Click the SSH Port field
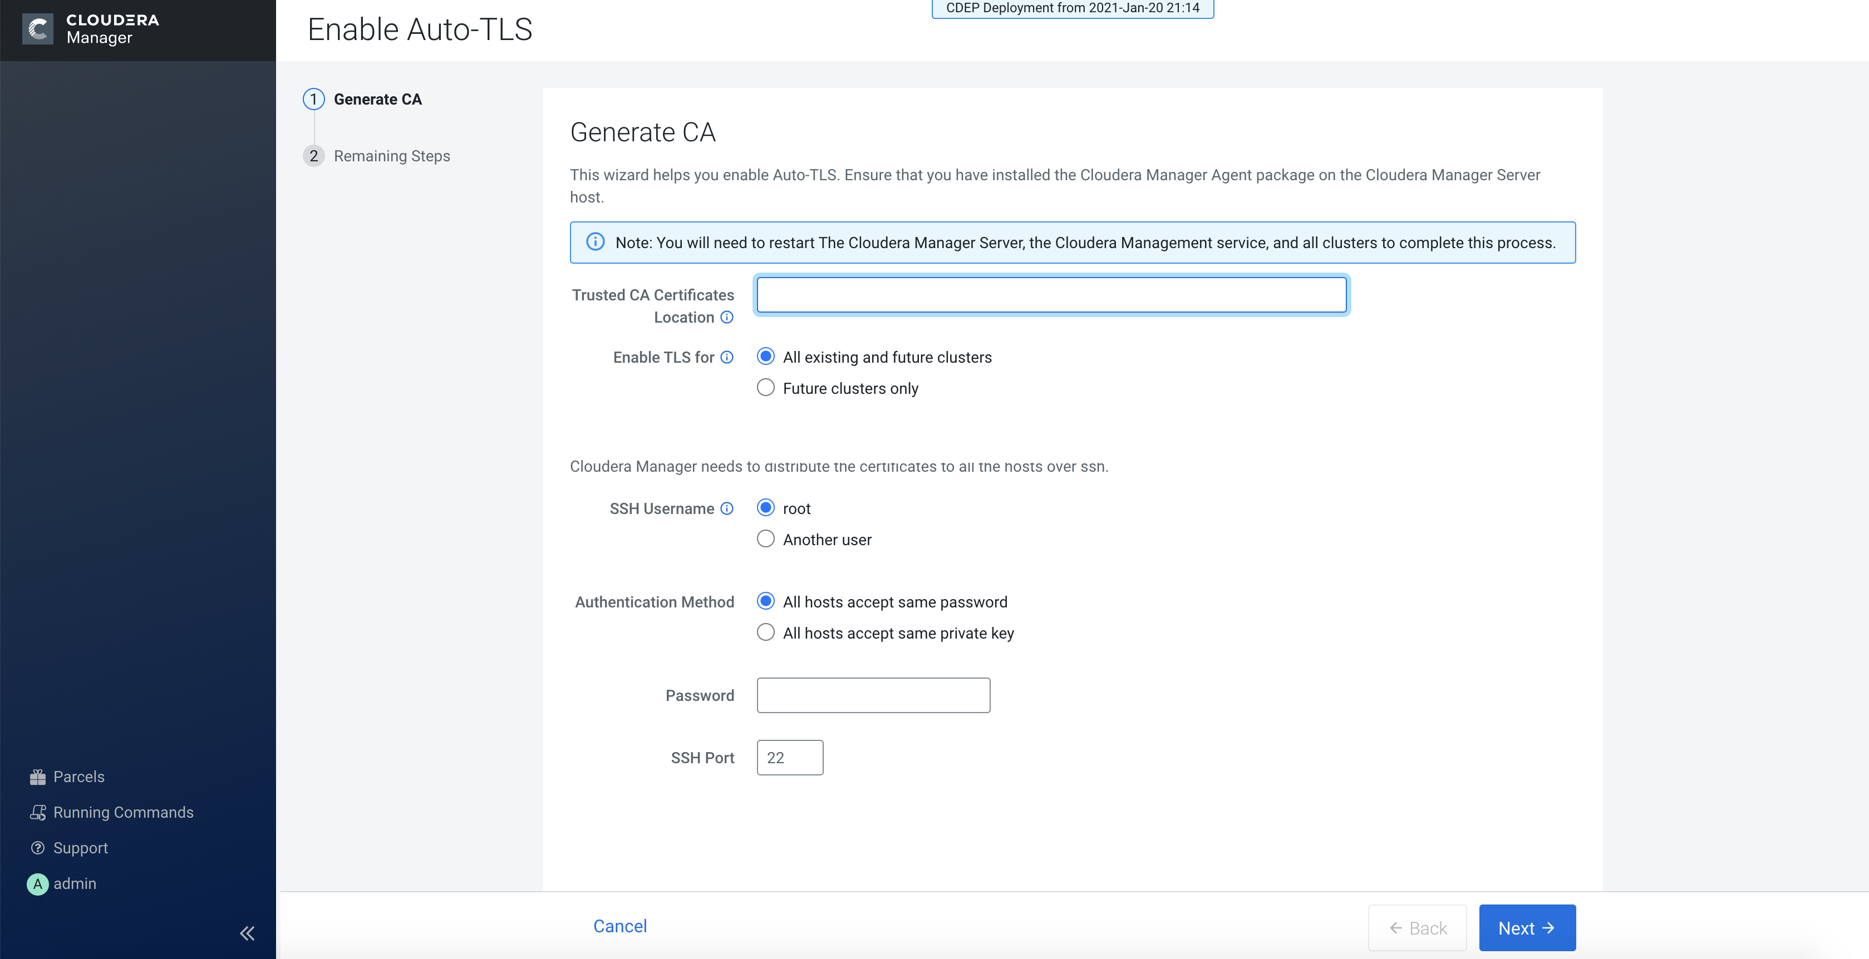This screenshot has height=959, width=1869. pos(789,758)
